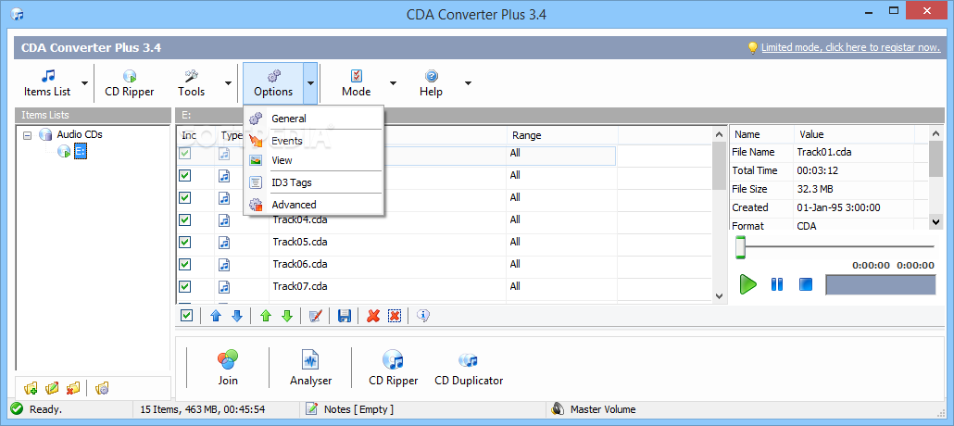The image size is (954, 426).
Task: Open the Items List toolbar button
Action: pyautogui.click(x=47, y=83)
